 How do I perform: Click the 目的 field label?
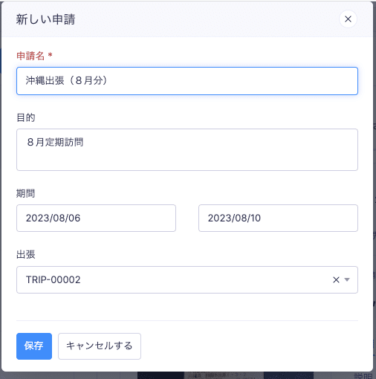(x=26, y=117)
